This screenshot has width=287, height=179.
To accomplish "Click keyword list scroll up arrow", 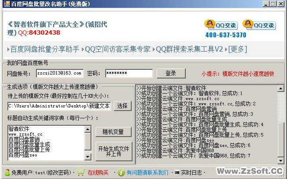I will click(x=88, y=129).
